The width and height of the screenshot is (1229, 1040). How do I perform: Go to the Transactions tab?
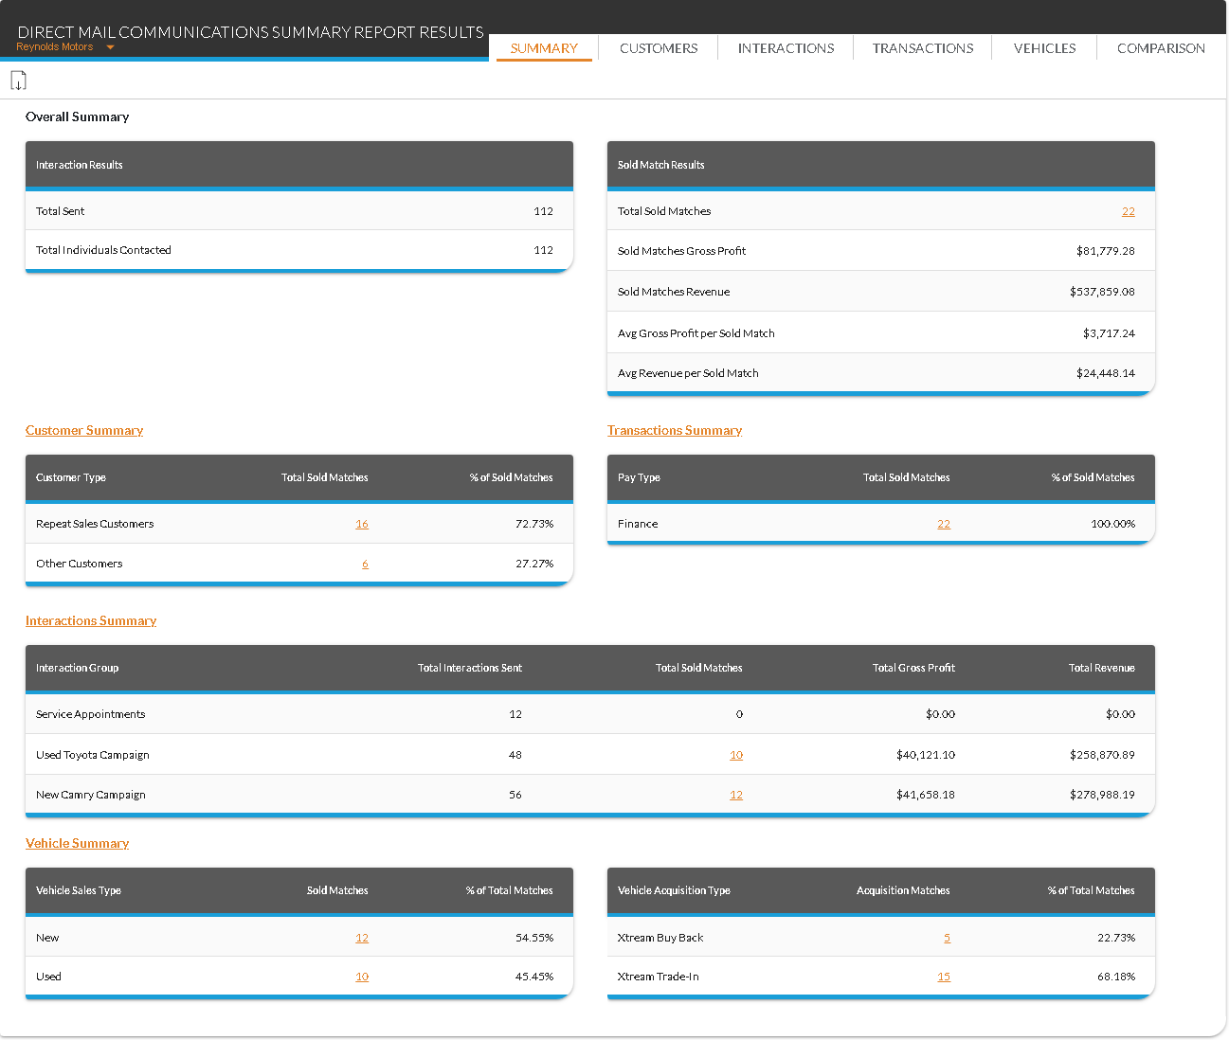point(922,48)
